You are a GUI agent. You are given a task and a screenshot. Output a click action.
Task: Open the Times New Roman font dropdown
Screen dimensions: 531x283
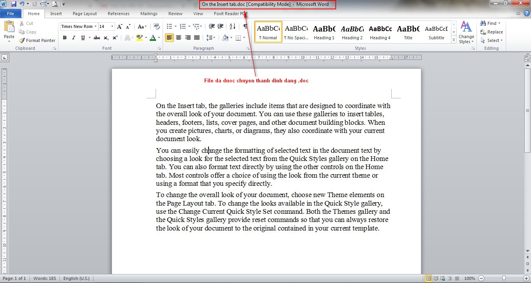[95, 26]
